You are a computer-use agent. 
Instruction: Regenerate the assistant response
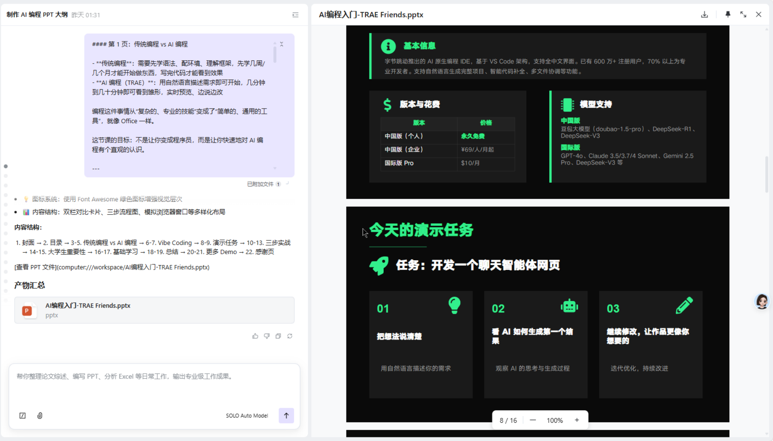[x=290, y=336]
